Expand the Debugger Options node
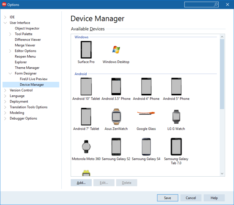 5,119
